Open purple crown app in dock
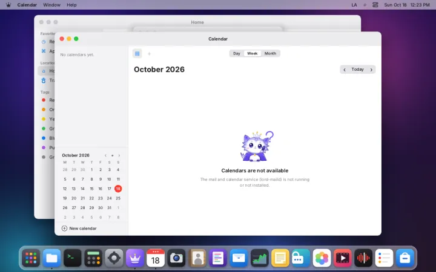The image size is (436, 272). [135, 258]
